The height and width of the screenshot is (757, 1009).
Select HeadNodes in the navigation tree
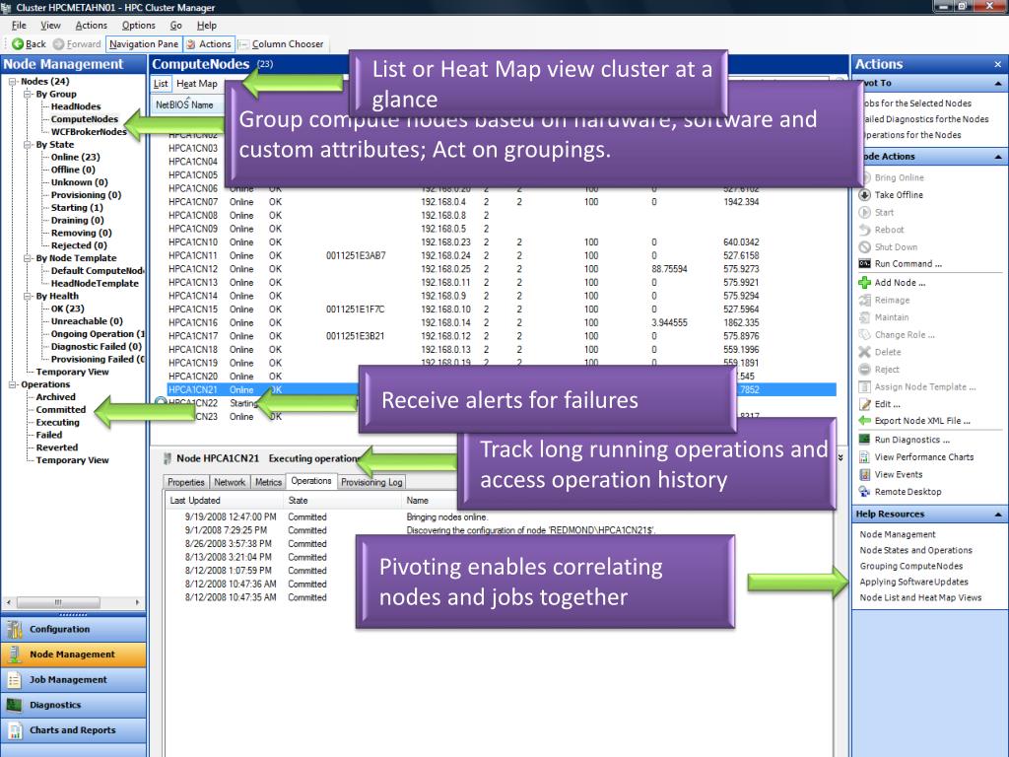click(76, 106)
